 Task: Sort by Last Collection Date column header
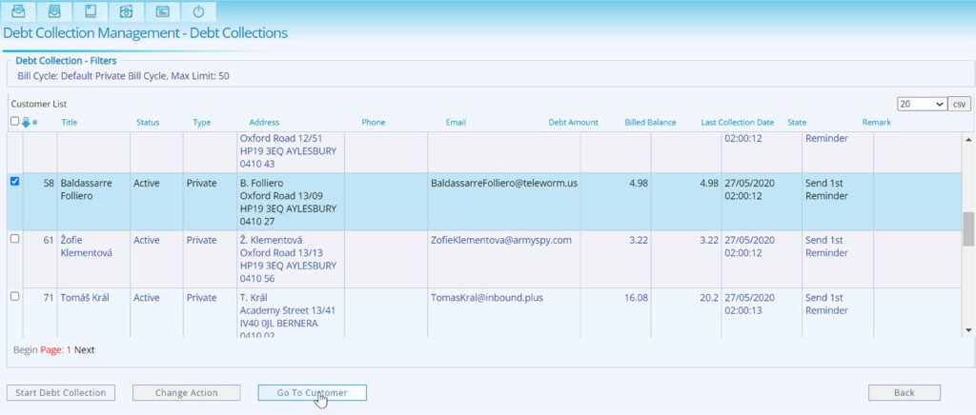tap(738, 123)
